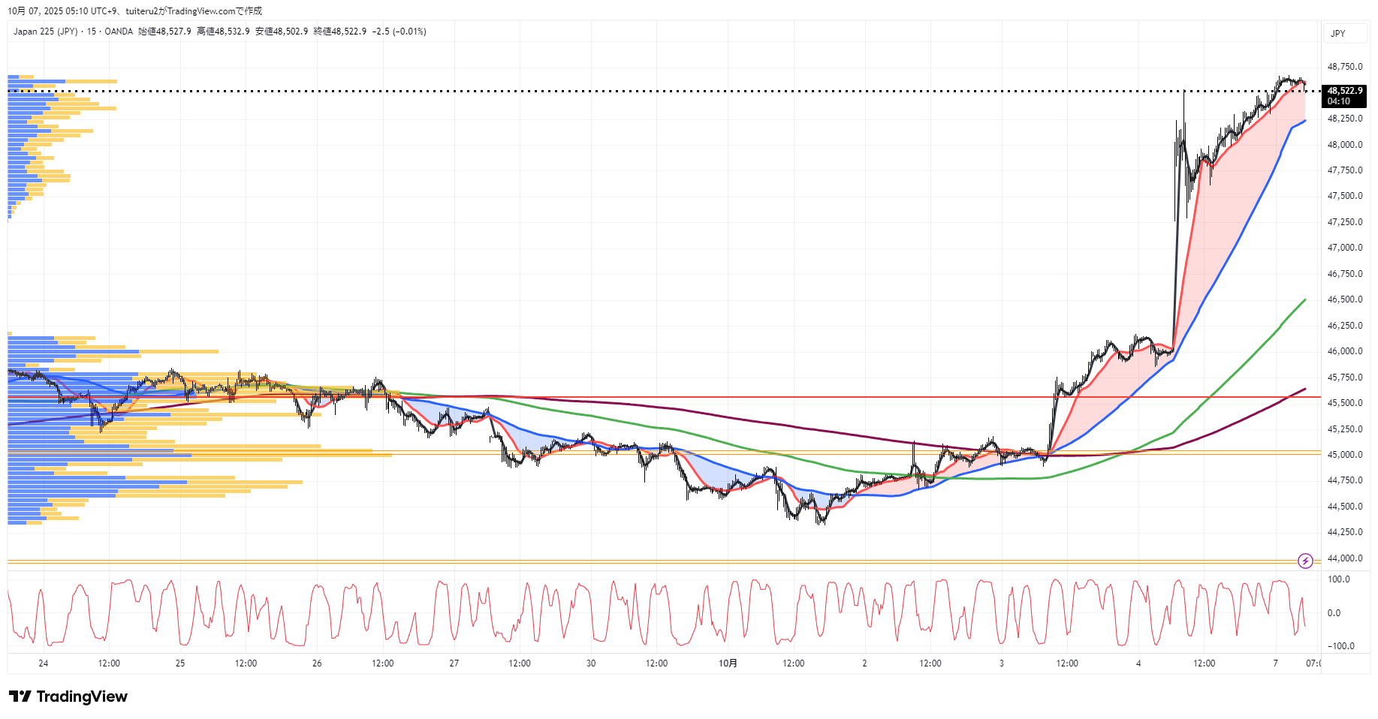Screen dimensions: 1378x719
Task: Click the 46,000.0 price axis label
Action: 1344,351
